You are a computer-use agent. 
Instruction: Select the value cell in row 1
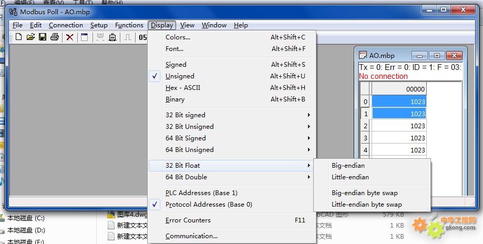click(x=399, y=114)
